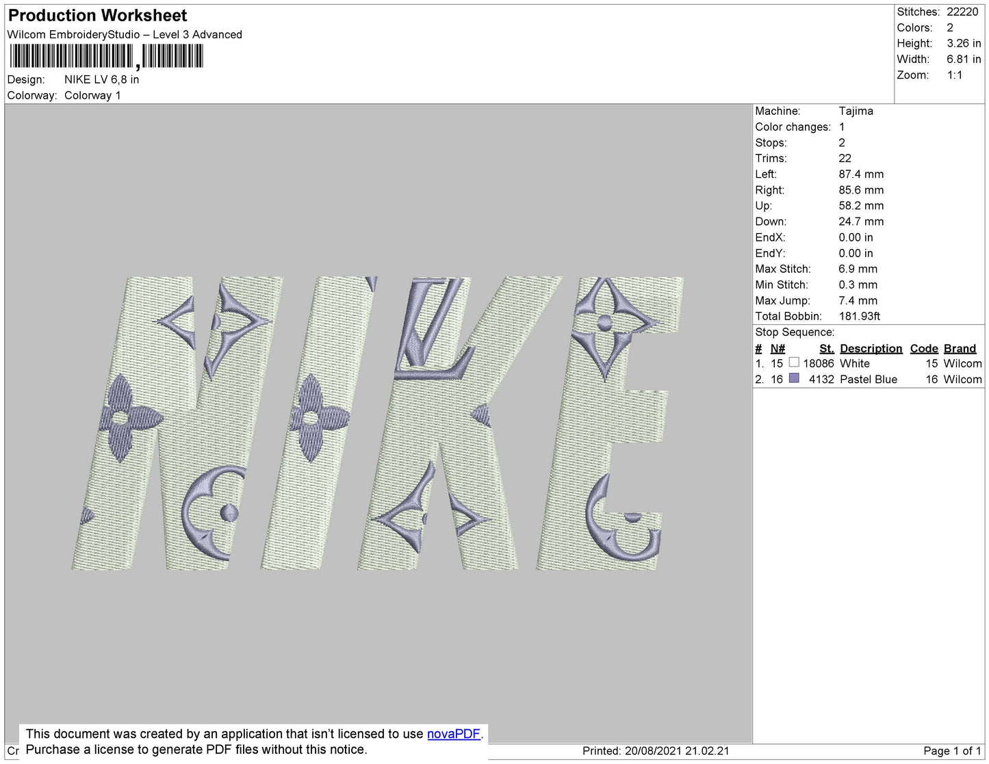989x764 pixels.
Task: Click the 'White' description cell
Action: (855, 363)
